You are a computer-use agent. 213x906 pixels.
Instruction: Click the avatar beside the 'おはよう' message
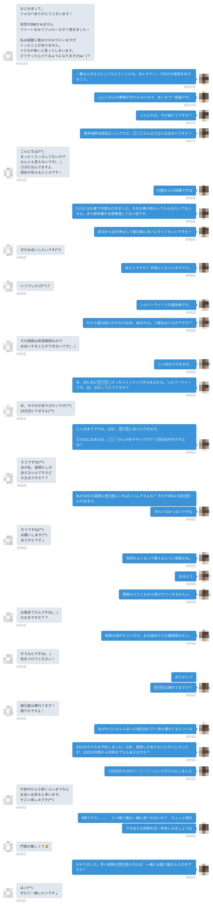(x=204, y=576)
